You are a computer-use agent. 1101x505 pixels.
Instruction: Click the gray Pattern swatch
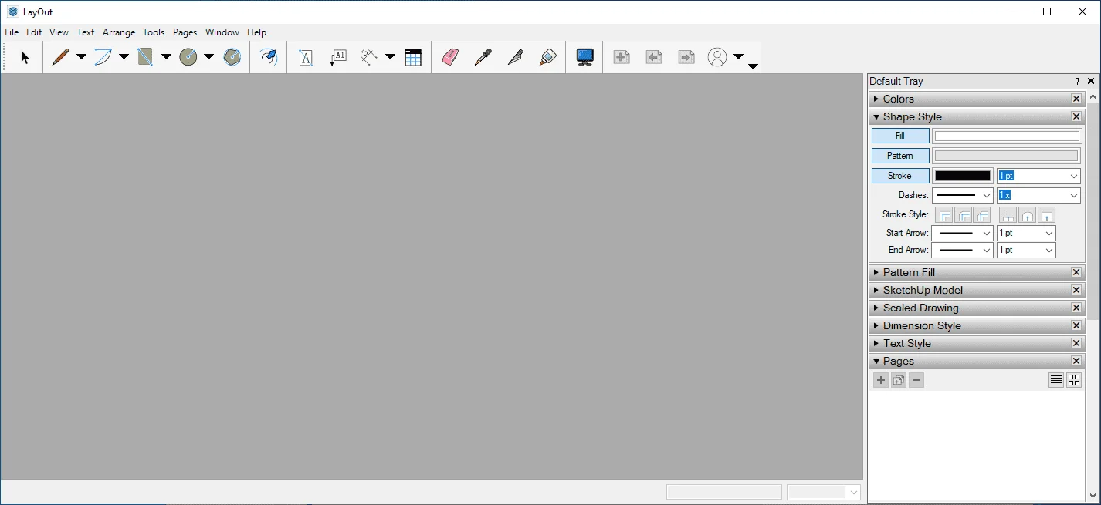1007,156
